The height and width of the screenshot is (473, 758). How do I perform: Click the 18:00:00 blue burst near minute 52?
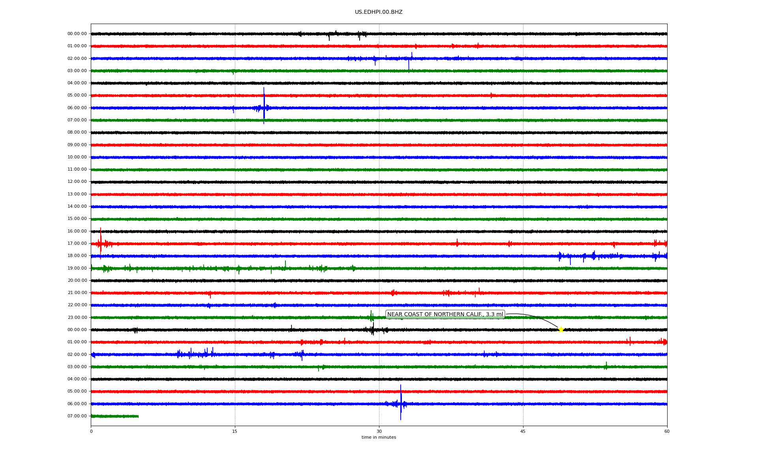[x=593, y=255]
